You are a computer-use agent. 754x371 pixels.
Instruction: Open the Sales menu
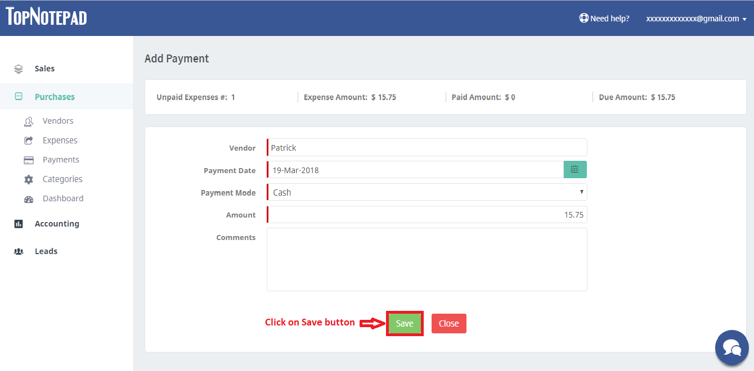45,69
